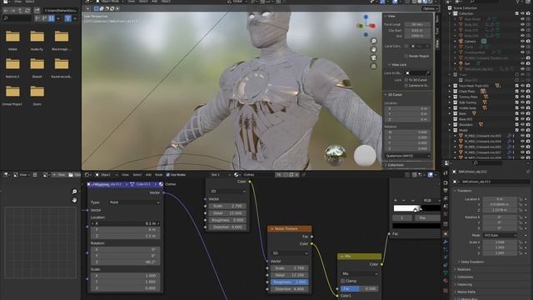Click the file browser search magnifier field
This screenshot has width=533, height=300.
tap(17, 18)
